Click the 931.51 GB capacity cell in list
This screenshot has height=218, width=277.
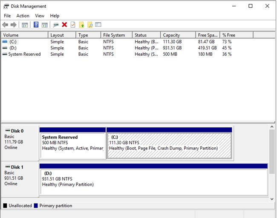coord(172,48)
